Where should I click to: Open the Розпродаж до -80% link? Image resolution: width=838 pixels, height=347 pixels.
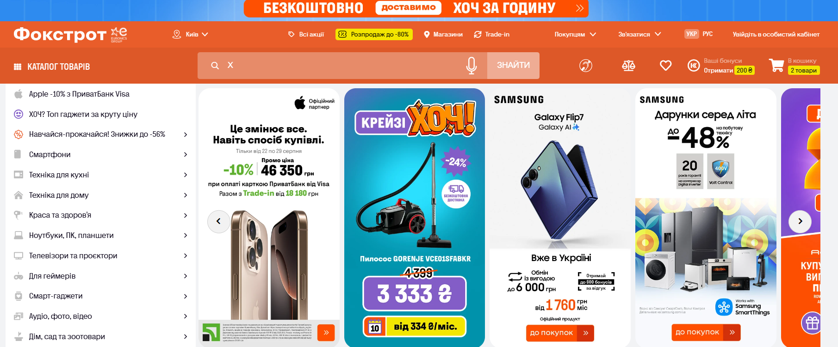[373, 34]
